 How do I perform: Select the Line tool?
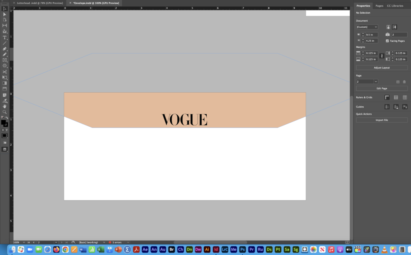tap(4, 43)
